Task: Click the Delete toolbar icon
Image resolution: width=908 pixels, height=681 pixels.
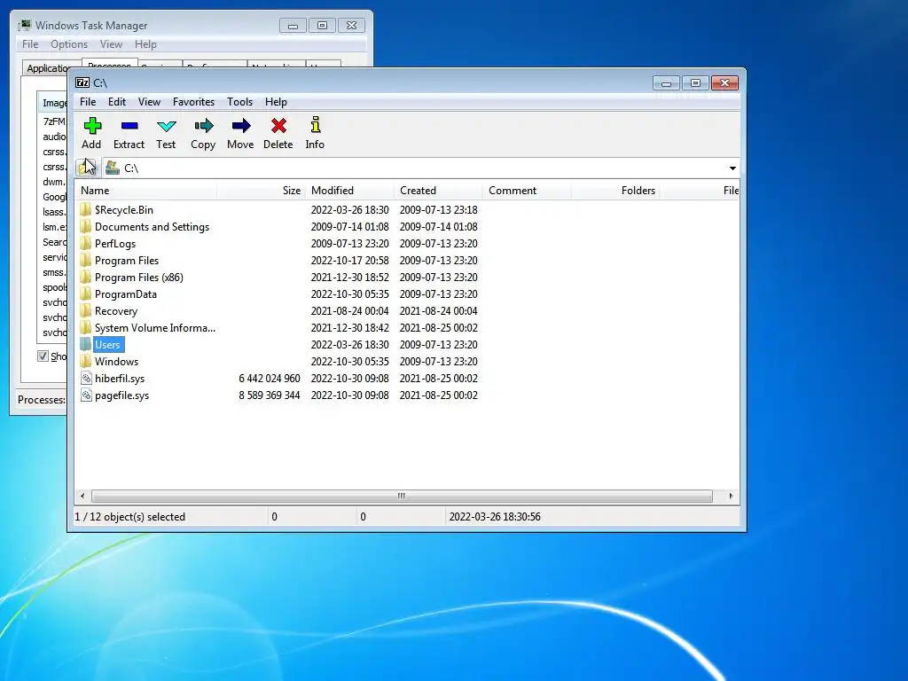Action: [x=278, y=126]
